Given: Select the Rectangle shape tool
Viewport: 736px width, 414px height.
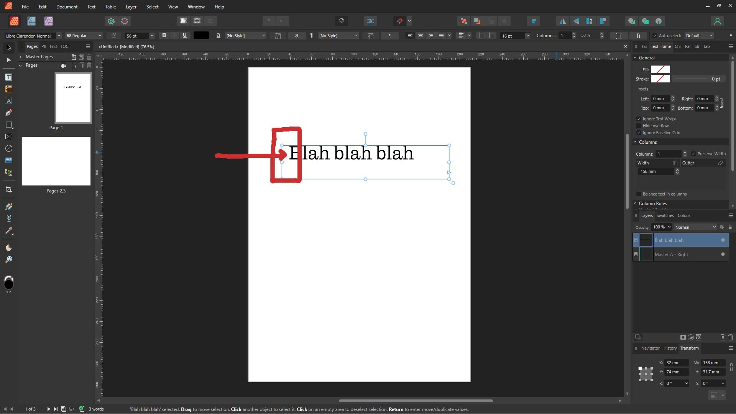Looking at the screenshot, I should click(x=8, y=125).
